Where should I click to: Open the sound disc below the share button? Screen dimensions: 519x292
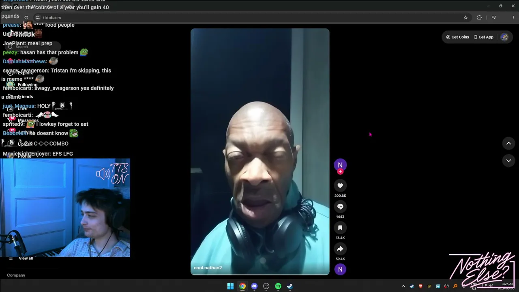point(340,269)
